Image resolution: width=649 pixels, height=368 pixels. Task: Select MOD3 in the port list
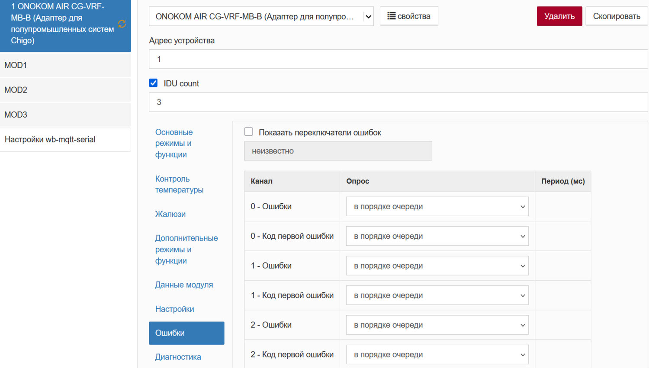click(x=65, y=115)
